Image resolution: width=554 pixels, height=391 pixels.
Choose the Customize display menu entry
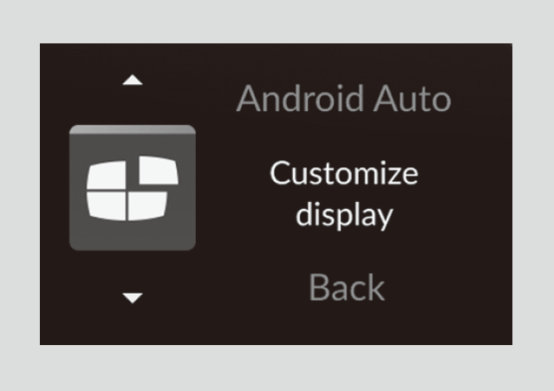coord(344,194)
